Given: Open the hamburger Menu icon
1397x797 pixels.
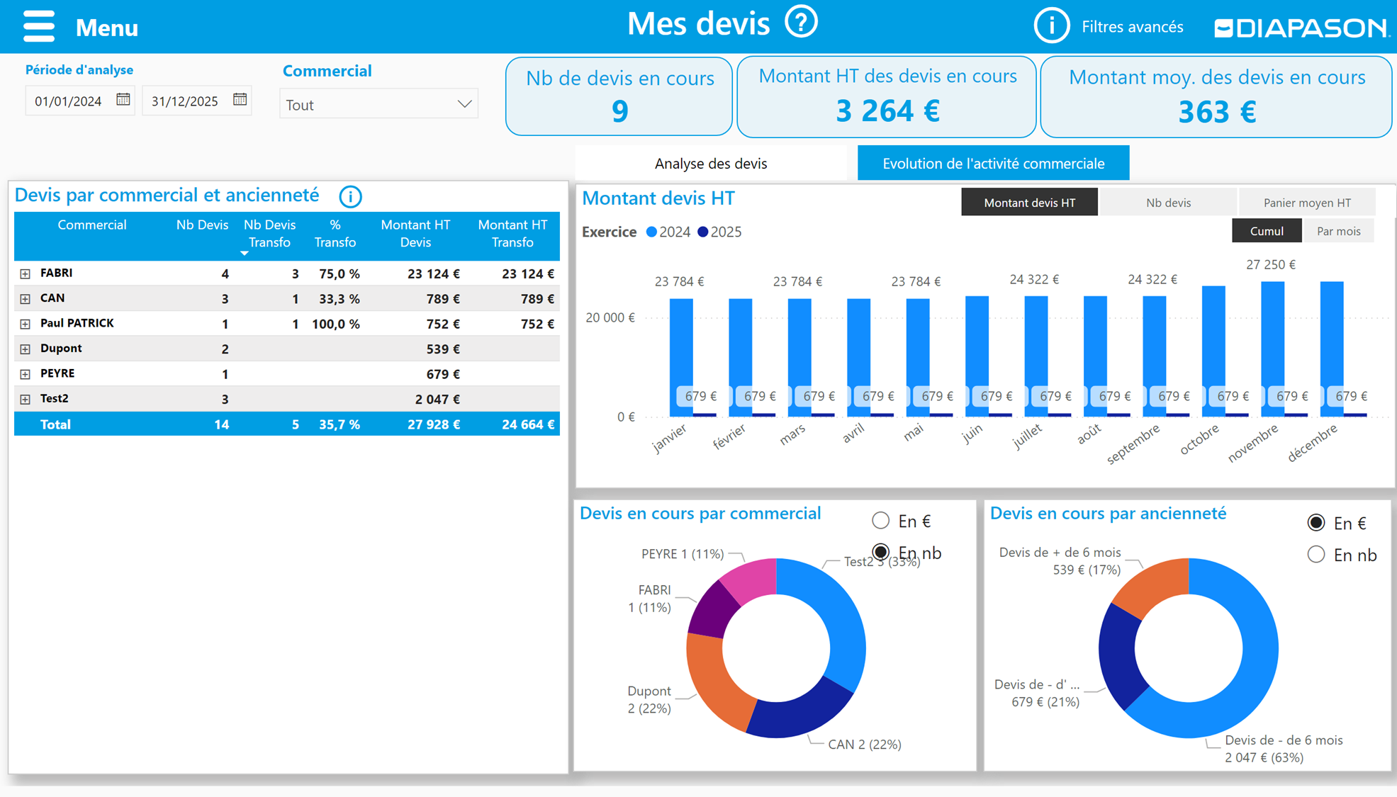Looking at the screenshot, I should (x=38, y=26).
